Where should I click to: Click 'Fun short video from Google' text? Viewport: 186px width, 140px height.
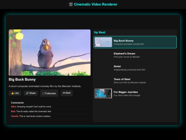click(127, 95)
